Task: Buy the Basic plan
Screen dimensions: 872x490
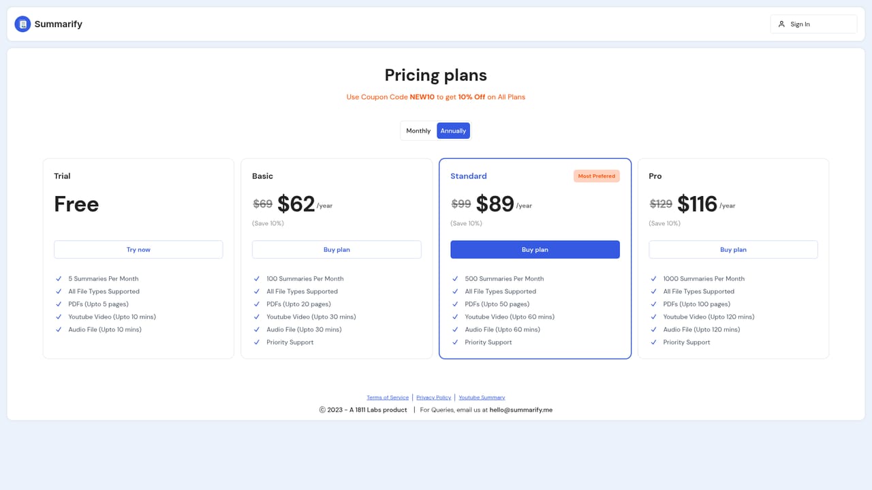Action: point(337,250)
